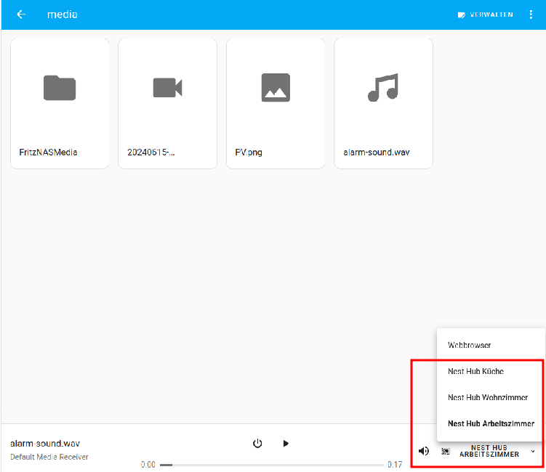The height and width of the screenshot is (472, 546).
Task: Click the alarm-sound.wav title in player bar
Action: (45, 444)
